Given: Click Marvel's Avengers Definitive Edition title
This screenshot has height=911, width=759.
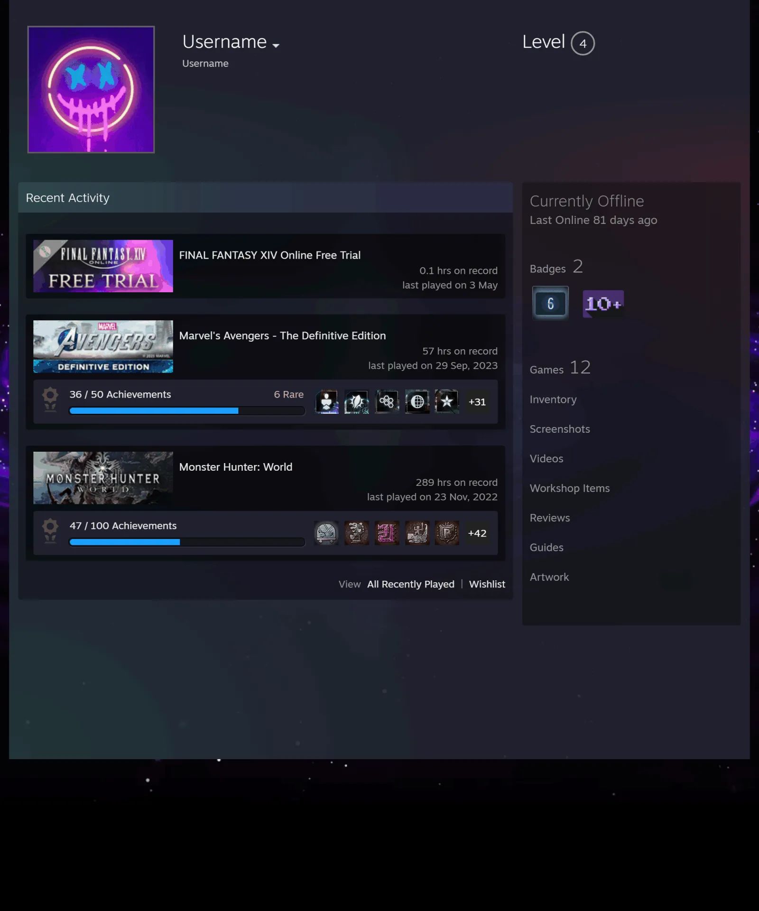Looking at the screenshot, I should (x=283, y=336).
